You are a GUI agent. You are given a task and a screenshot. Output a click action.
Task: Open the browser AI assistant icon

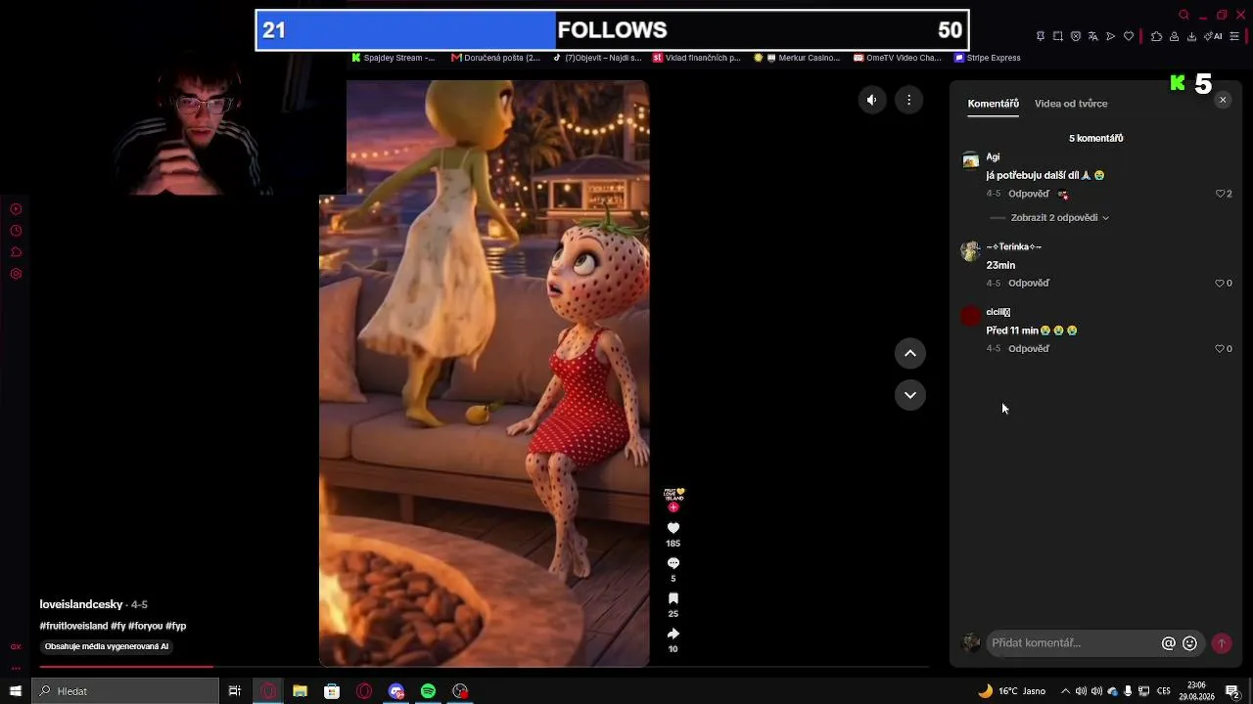click(1213, 36)
